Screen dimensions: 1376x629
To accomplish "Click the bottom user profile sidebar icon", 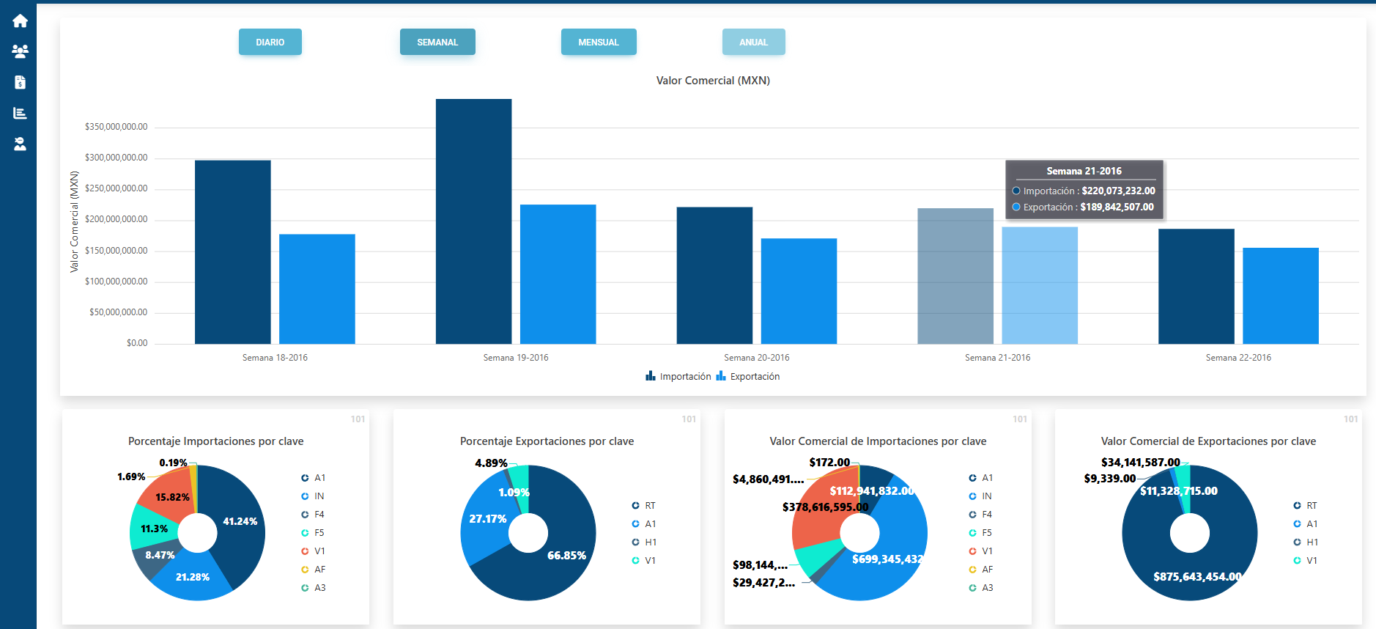I will click(x=20, y=144).
